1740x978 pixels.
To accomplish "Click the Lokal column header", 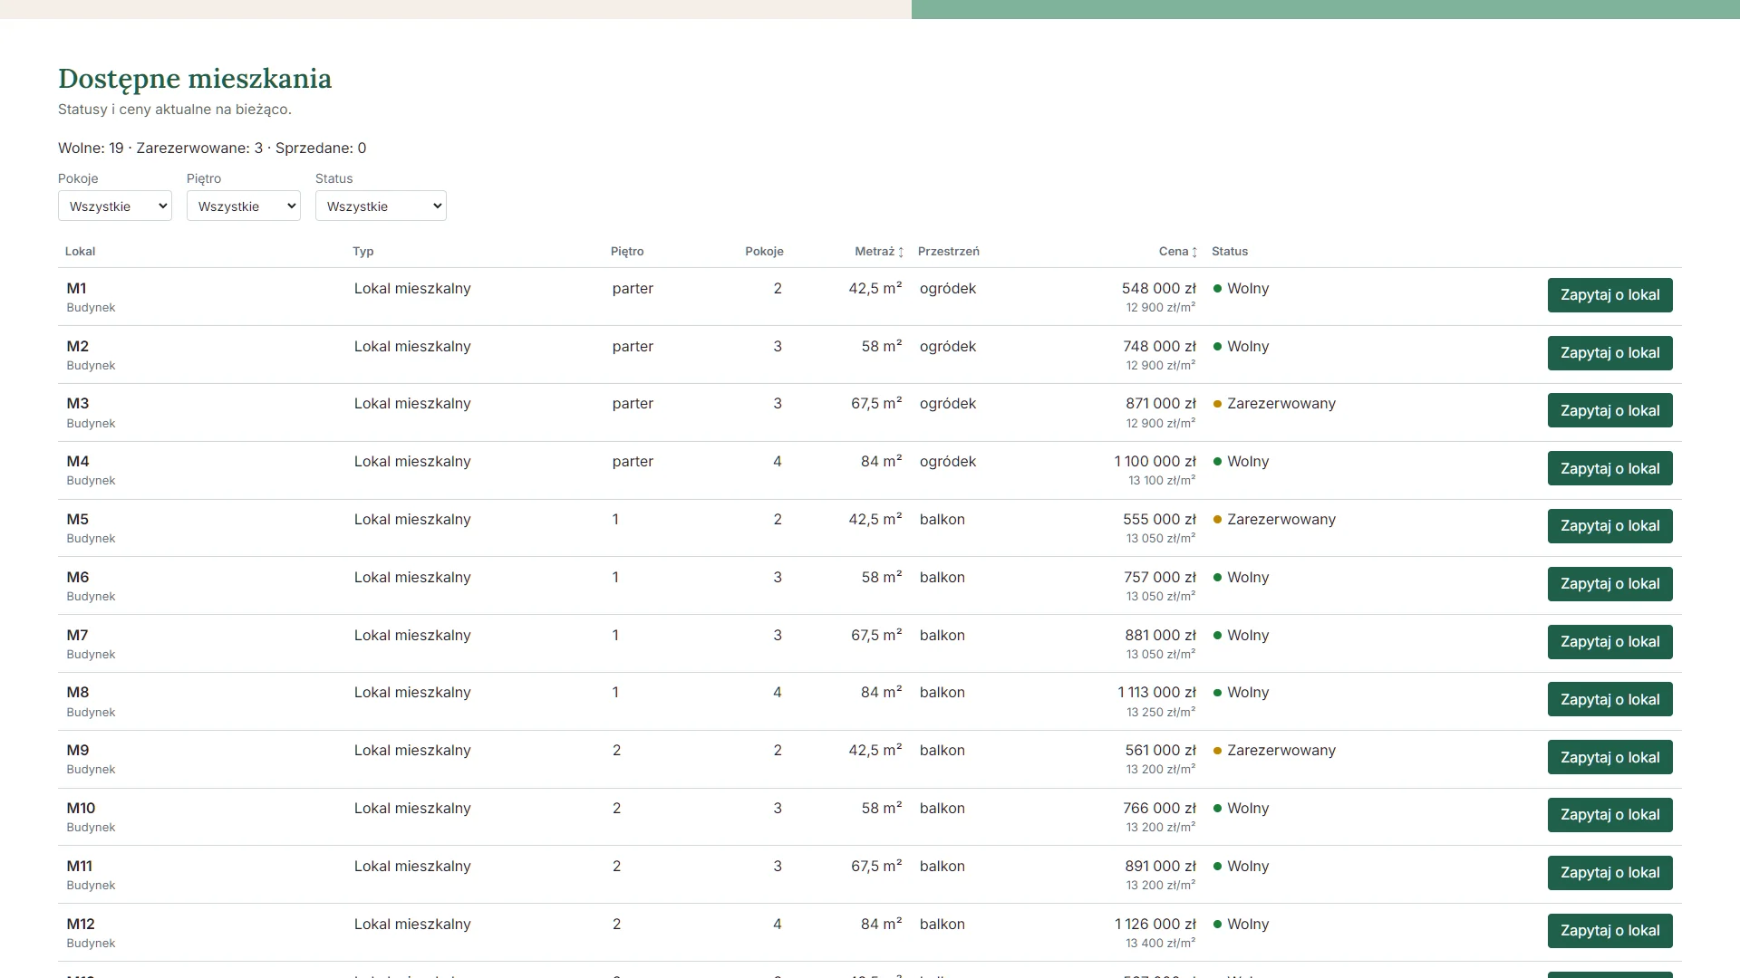I will (80, 252).
